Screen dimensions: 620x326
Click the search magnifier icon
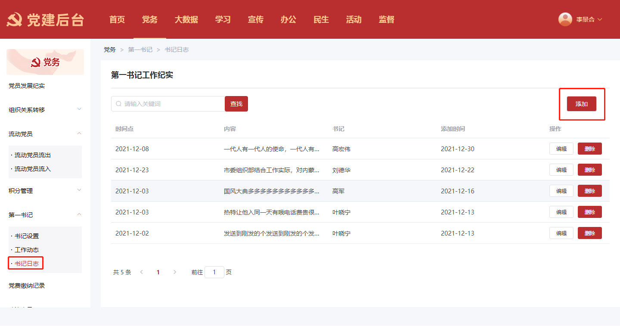pyautogui.click(x=118, y=104)
